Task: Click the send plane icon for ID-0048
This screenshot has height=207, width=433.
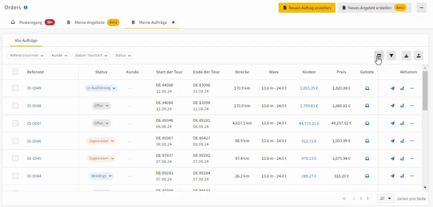Action: [x=392, y=106]
